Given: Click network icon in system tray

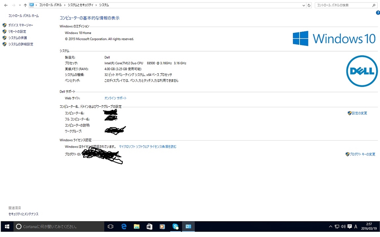Looking at the screenshot, I should point(337,227).
